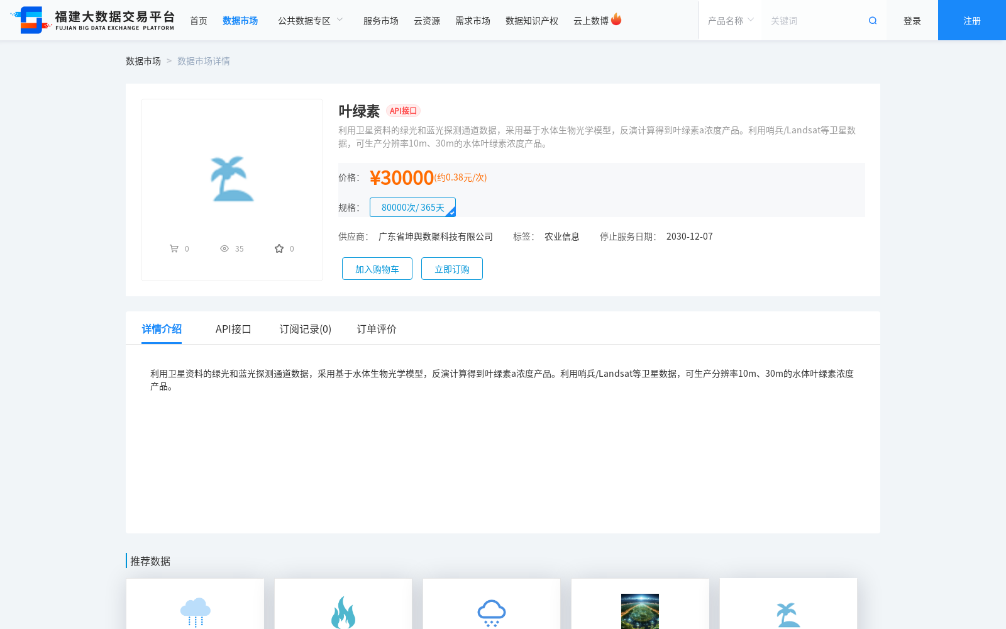Click the 登录 link
The height and width of the screenshot is (629, 1006).
[x=912, y=21]
